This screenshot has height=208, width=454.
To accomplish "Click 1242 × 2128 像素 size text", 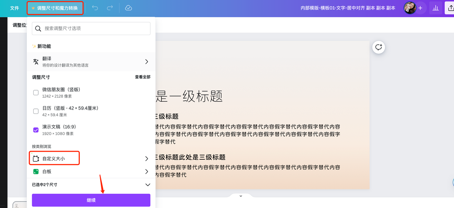I will [57, 96].
